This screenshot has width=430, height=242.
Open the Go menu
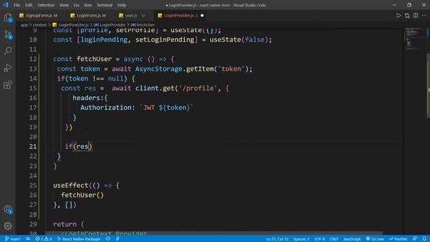(x=76, y=5)
